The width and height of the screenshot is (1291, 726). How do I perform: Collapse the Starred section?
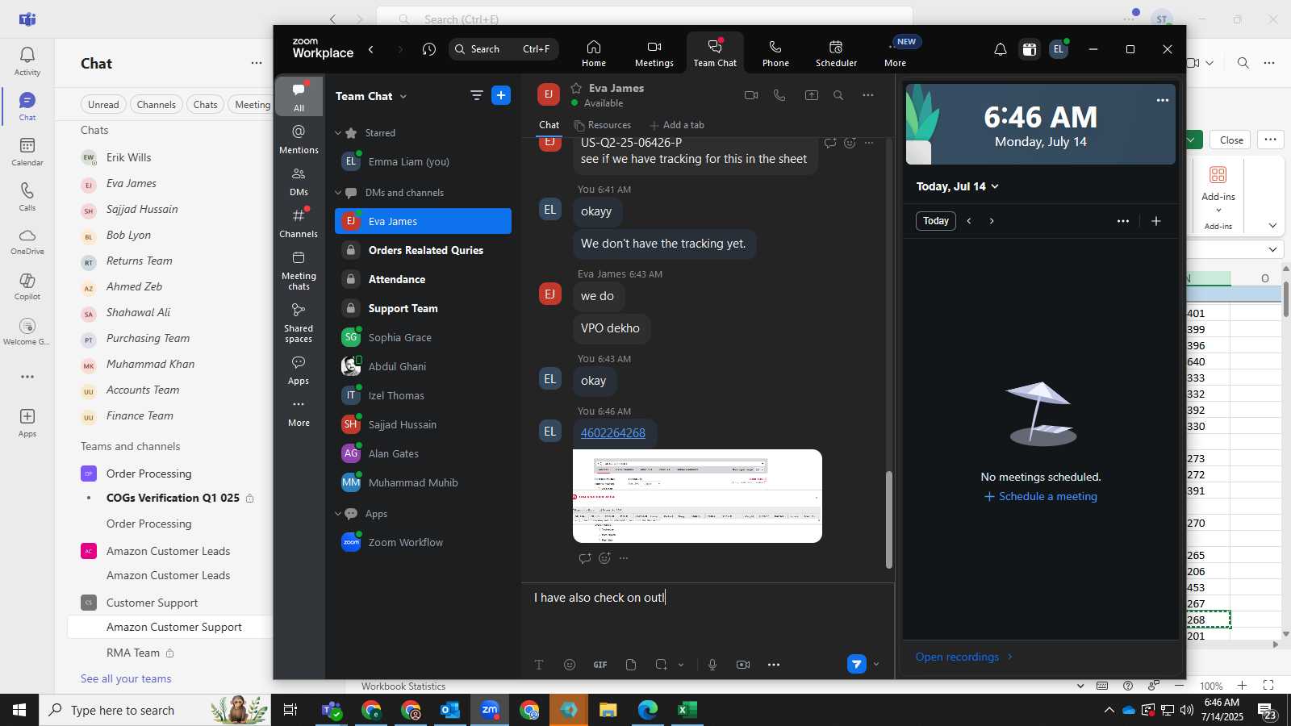point(338,133)
